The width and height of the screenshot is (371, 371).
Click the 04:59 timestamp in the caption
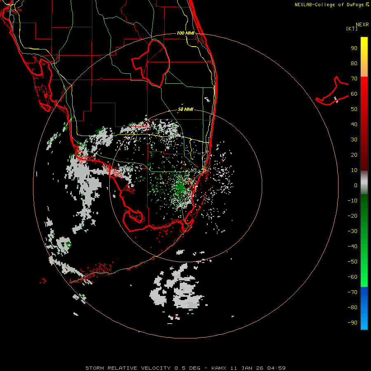(276, 368)
